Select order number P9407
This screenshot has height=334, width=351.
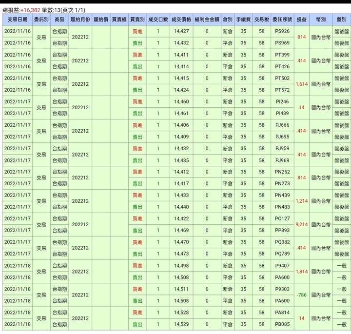pos(282,266)
